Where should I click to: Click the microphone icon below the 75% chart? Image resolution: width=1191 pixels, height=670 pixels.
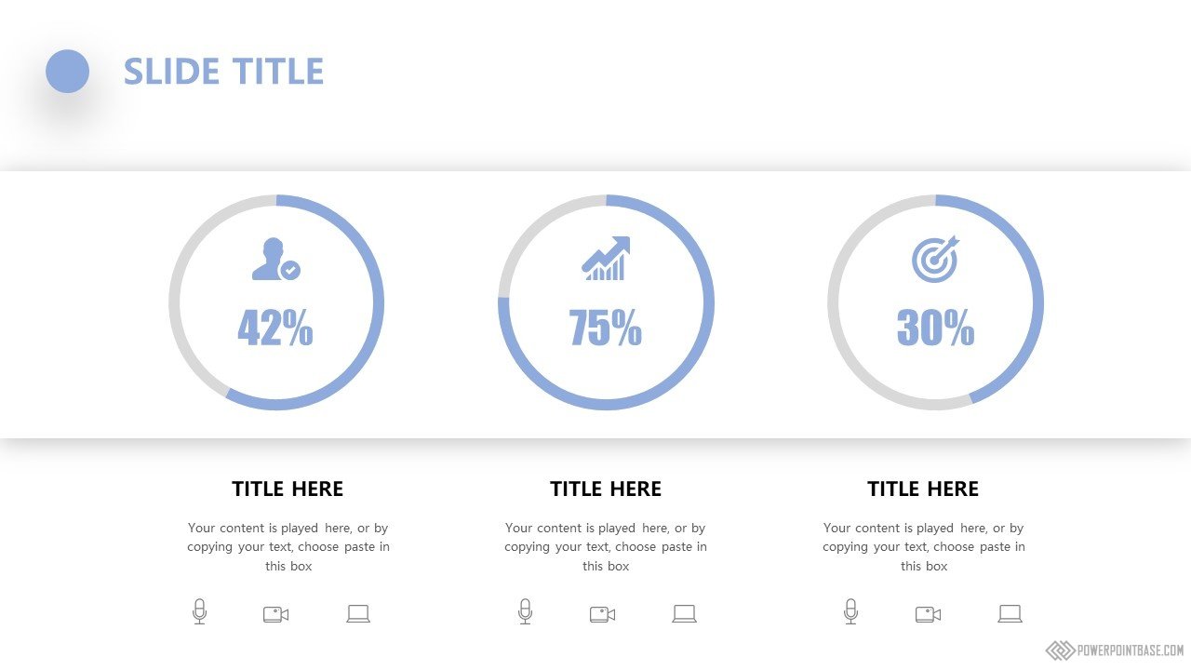525,611
